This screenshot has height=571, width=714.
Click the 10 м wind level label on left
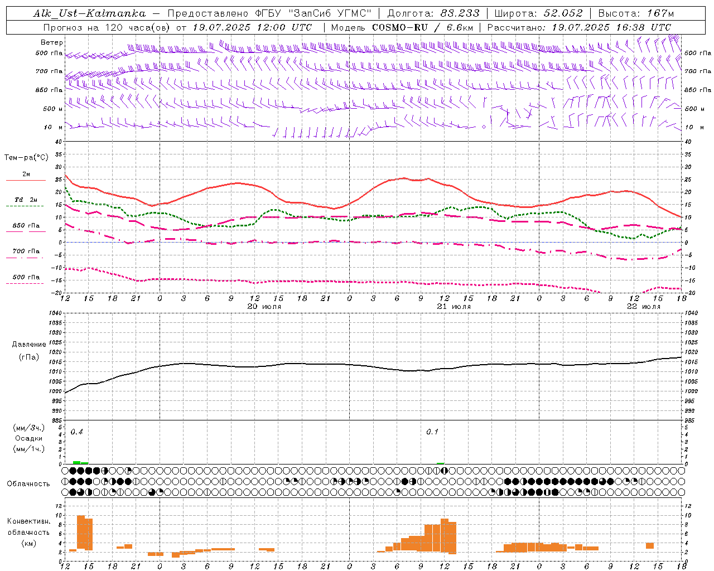coord(53,128)
